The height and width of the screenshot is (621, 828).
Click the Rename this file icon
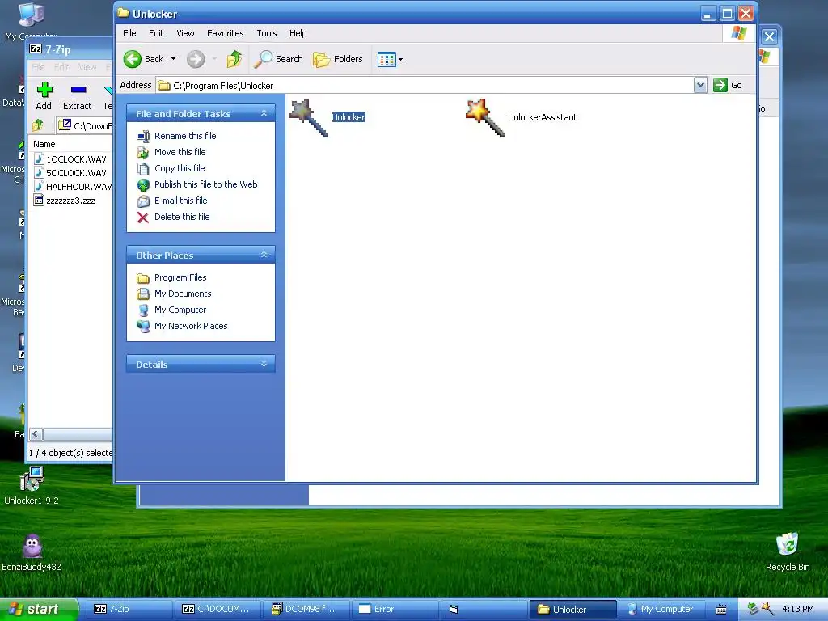pos(143,136)
